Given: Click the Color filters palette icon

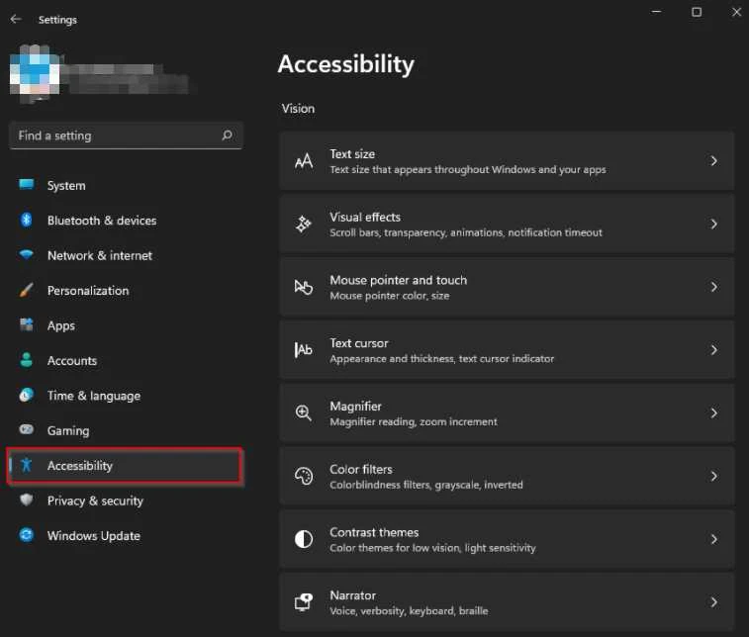Looking at the screenshot, I should click(304, 477).
